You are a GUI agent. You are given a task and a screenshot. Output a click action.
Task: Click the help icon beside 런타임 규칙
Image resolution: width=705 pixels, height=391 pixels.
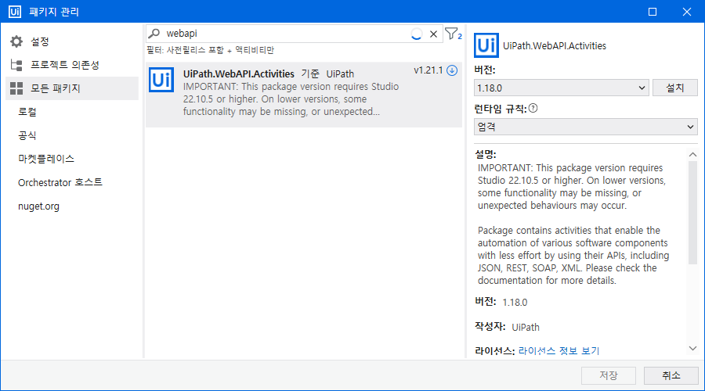(533, 108)
